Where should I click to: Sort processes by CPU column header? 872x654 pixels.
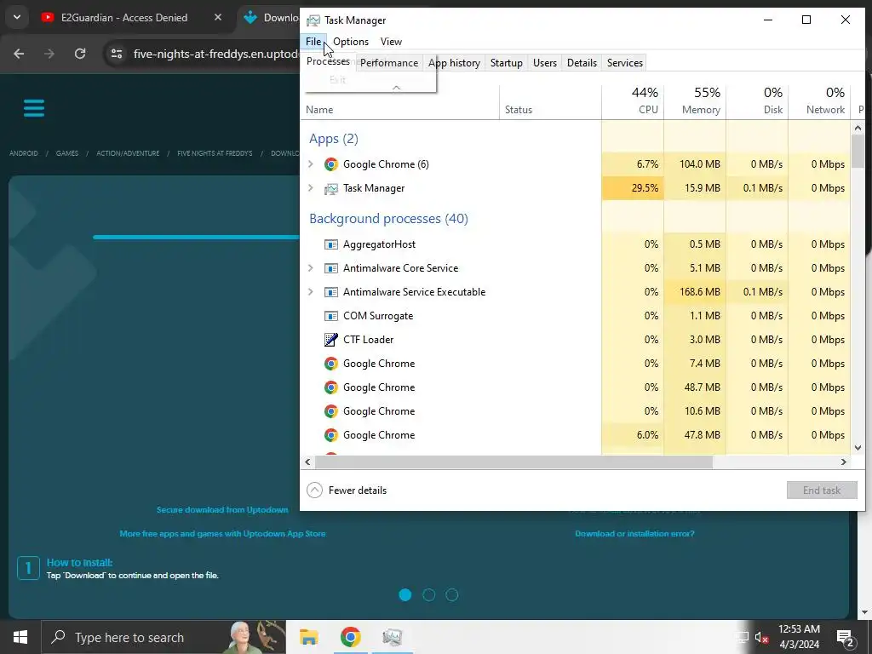(x=633, y=101)
